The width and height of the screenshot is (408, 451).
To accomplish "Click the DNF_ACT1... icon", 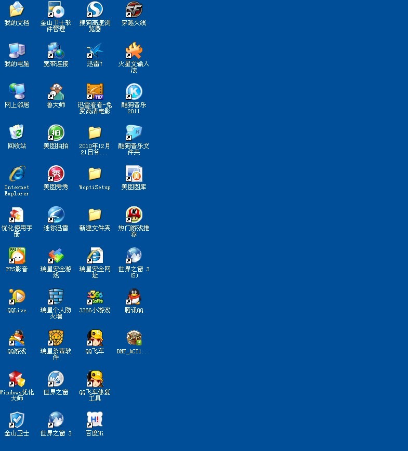I will pos(134,338).
